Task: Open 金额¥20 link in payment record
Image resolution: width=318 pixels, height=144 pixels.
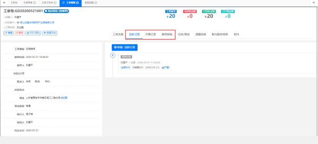Action: point(125,67)
